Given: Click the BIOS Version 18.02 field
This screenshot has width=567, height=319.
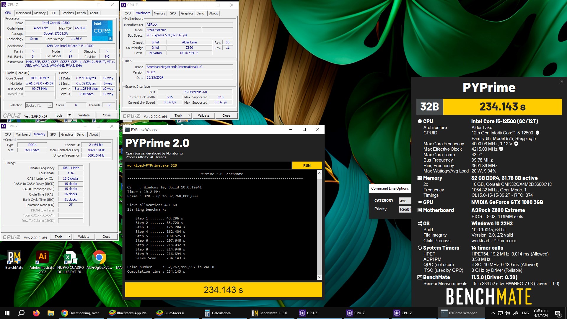Looking at the screenshot, I should point(189,72).
